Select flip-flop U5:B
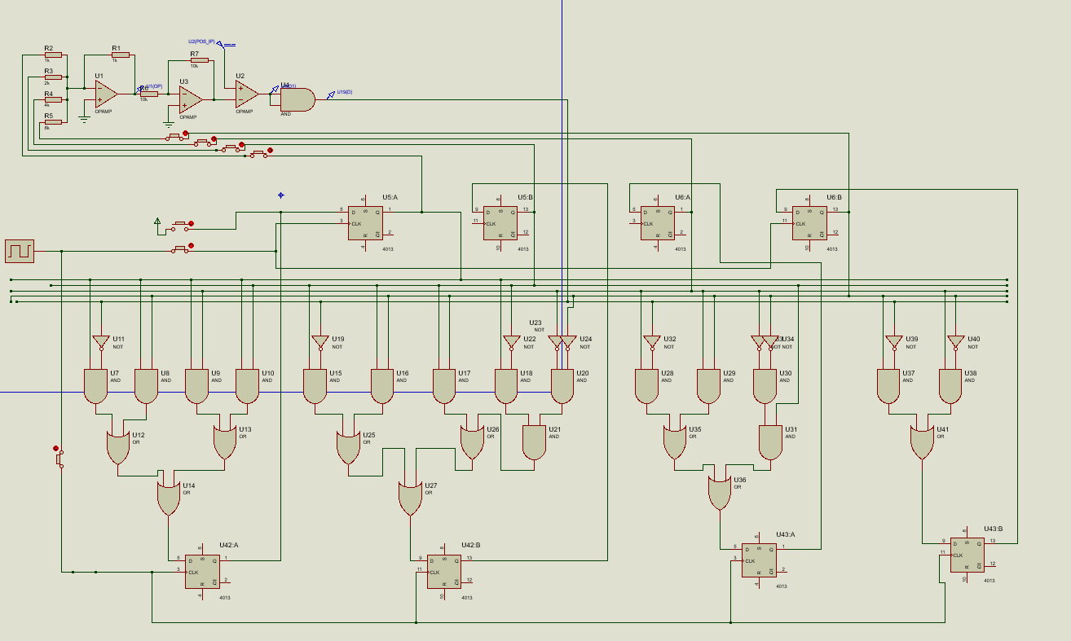The image size is (1071, 641). [500, 223]
